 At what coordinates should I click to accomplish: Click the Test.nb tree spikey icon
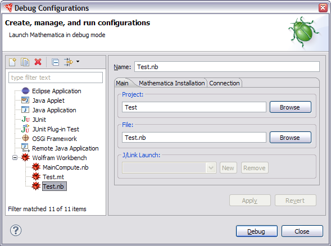(x=36, y=186)
